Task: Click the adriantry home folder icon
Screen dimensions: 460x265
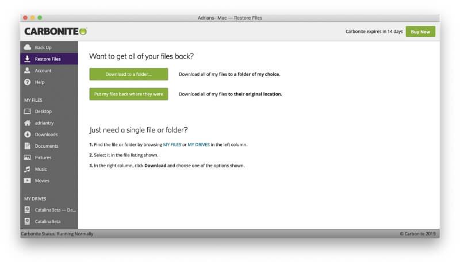Action: pyautogui.click(x=27, y=123)
